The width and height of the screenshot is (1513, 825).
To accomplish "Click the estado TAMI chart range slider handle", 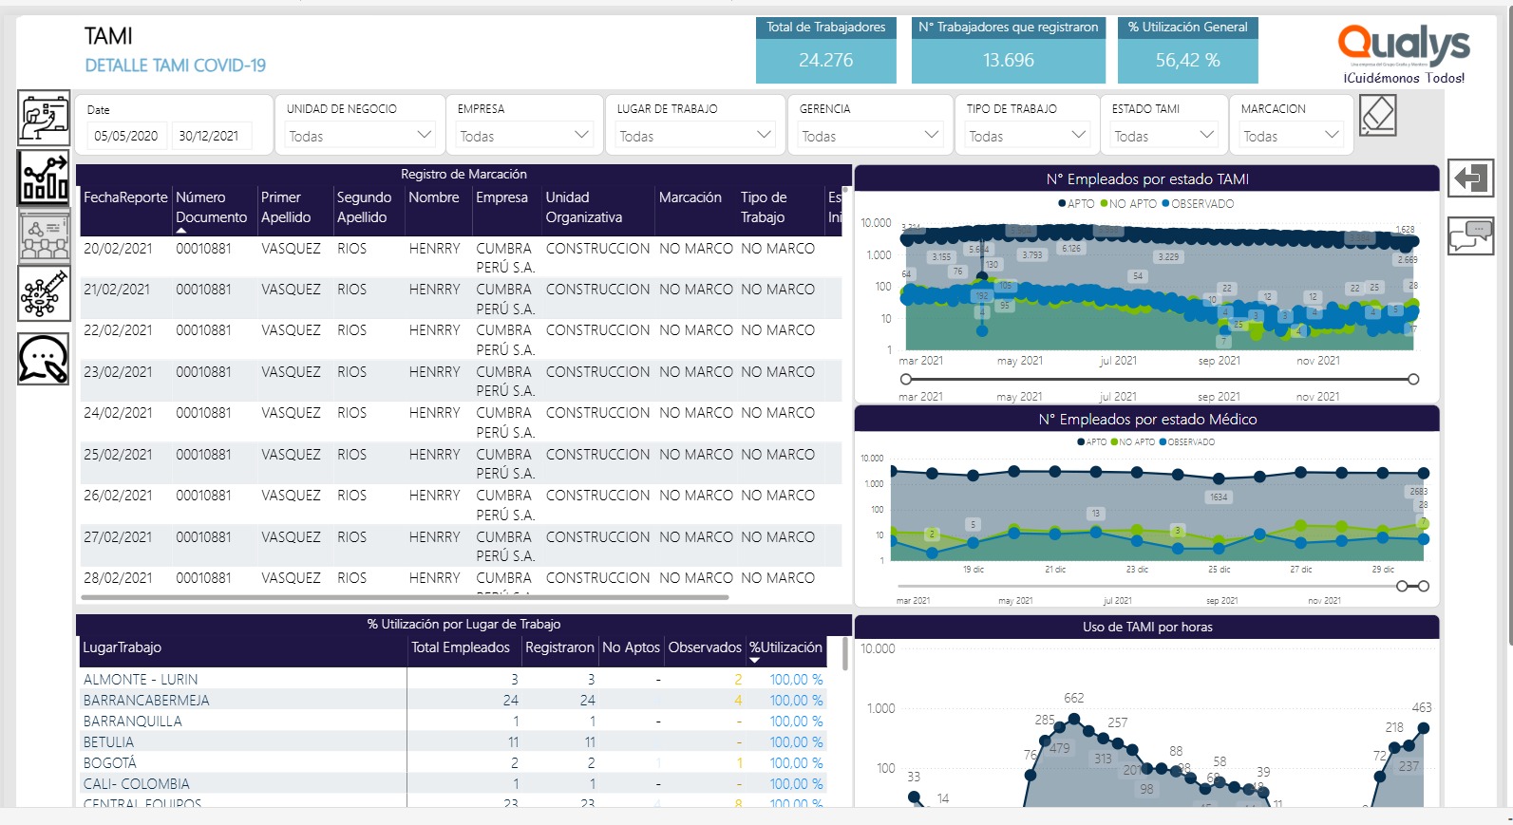I will [x=906, y=379].
